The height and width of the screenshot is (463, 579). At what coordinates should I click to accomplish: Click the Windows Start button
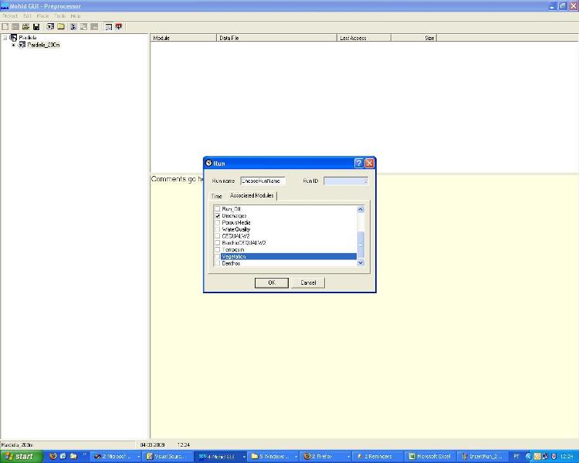[x=20, y=456]
